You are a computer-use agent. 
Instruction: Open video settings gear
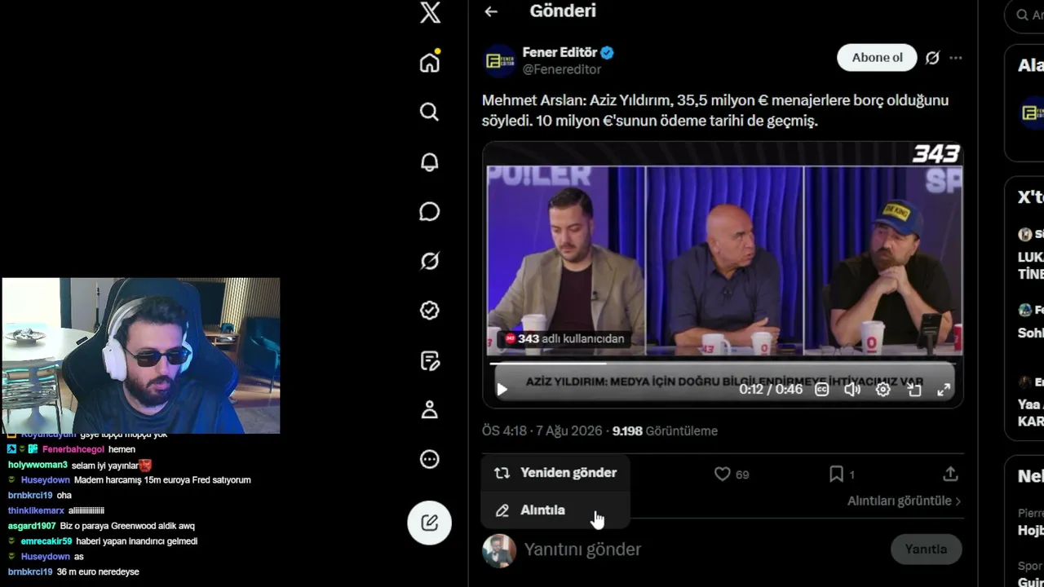883,390
